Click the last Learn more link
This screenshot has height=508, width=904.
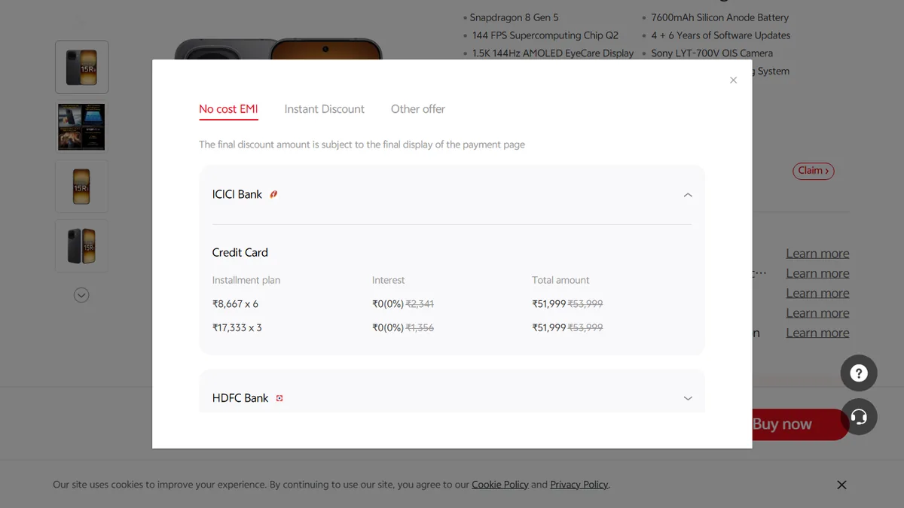[817, 333]
